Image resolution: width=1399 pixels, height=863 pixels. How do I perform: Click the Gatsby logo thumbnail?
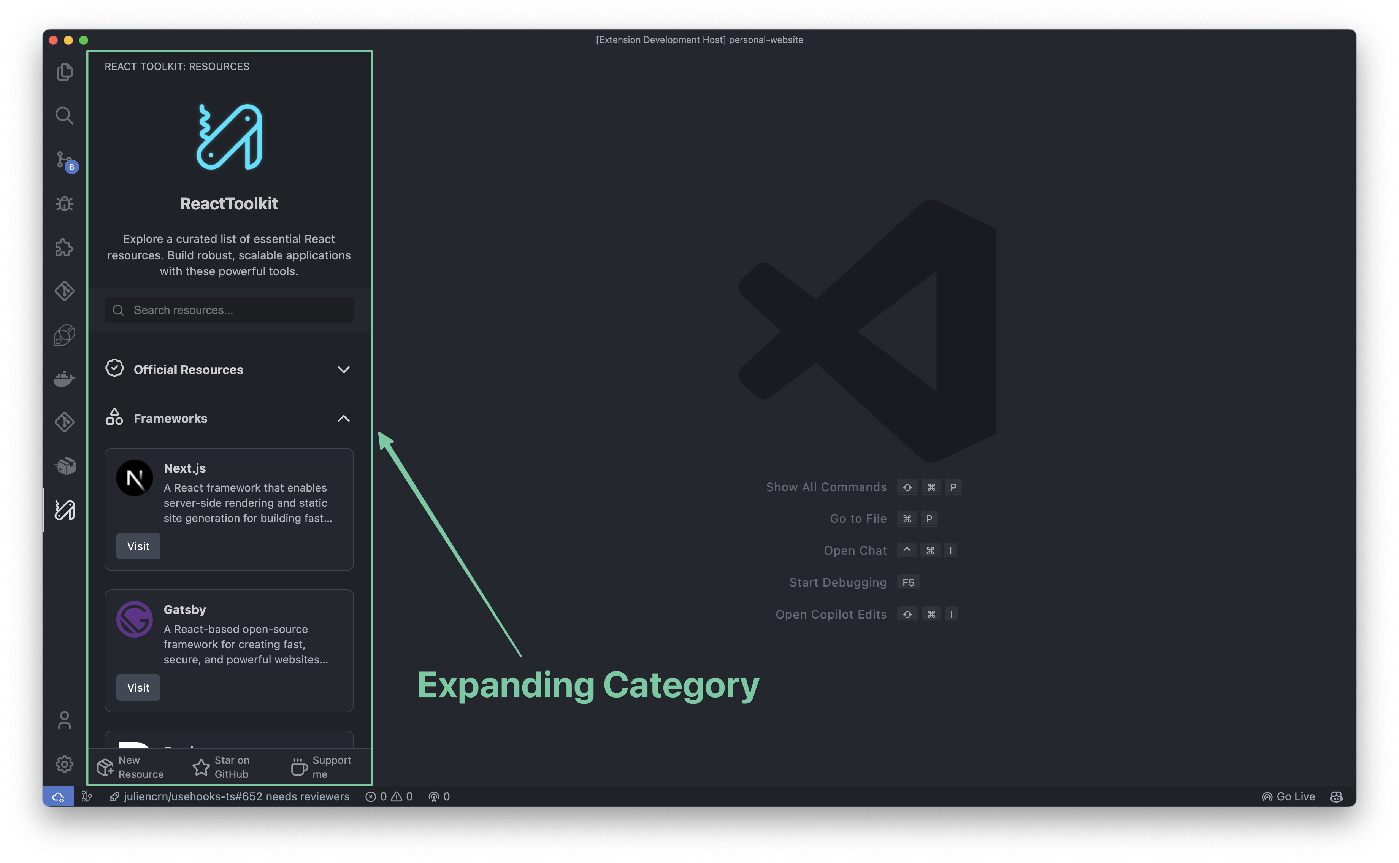[135, 619]
